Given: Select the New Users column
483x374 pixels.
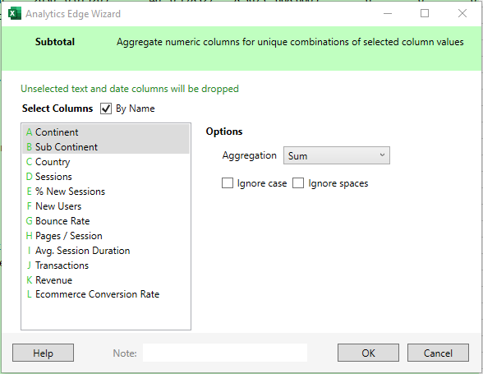Looking at the screenshot, I should (x=106, y=206).
